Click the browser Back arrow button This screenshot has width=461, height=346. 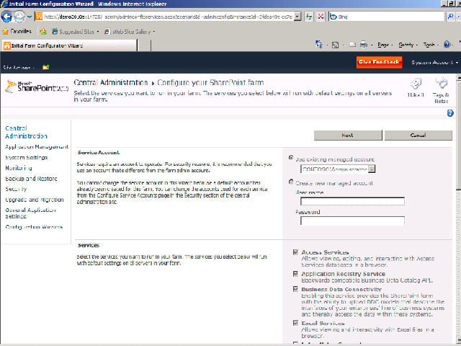6,17
